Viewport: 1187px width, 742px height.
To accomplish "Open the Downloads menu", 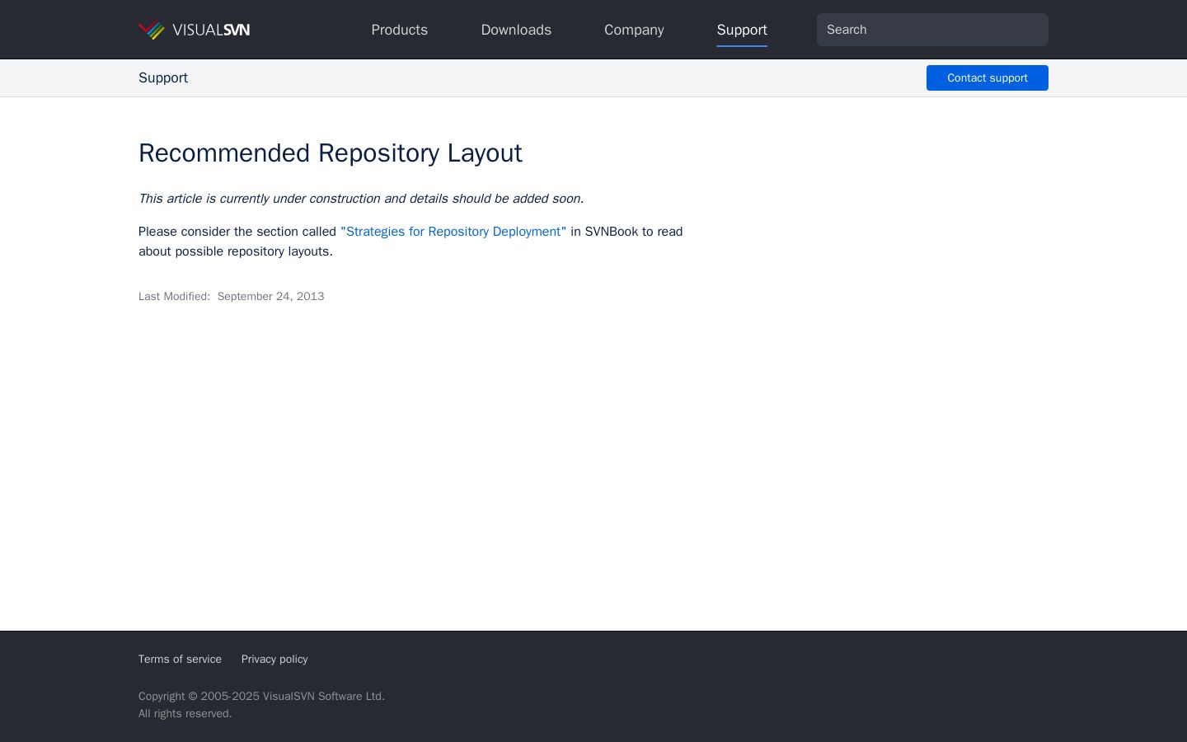I will pos(516,30).
